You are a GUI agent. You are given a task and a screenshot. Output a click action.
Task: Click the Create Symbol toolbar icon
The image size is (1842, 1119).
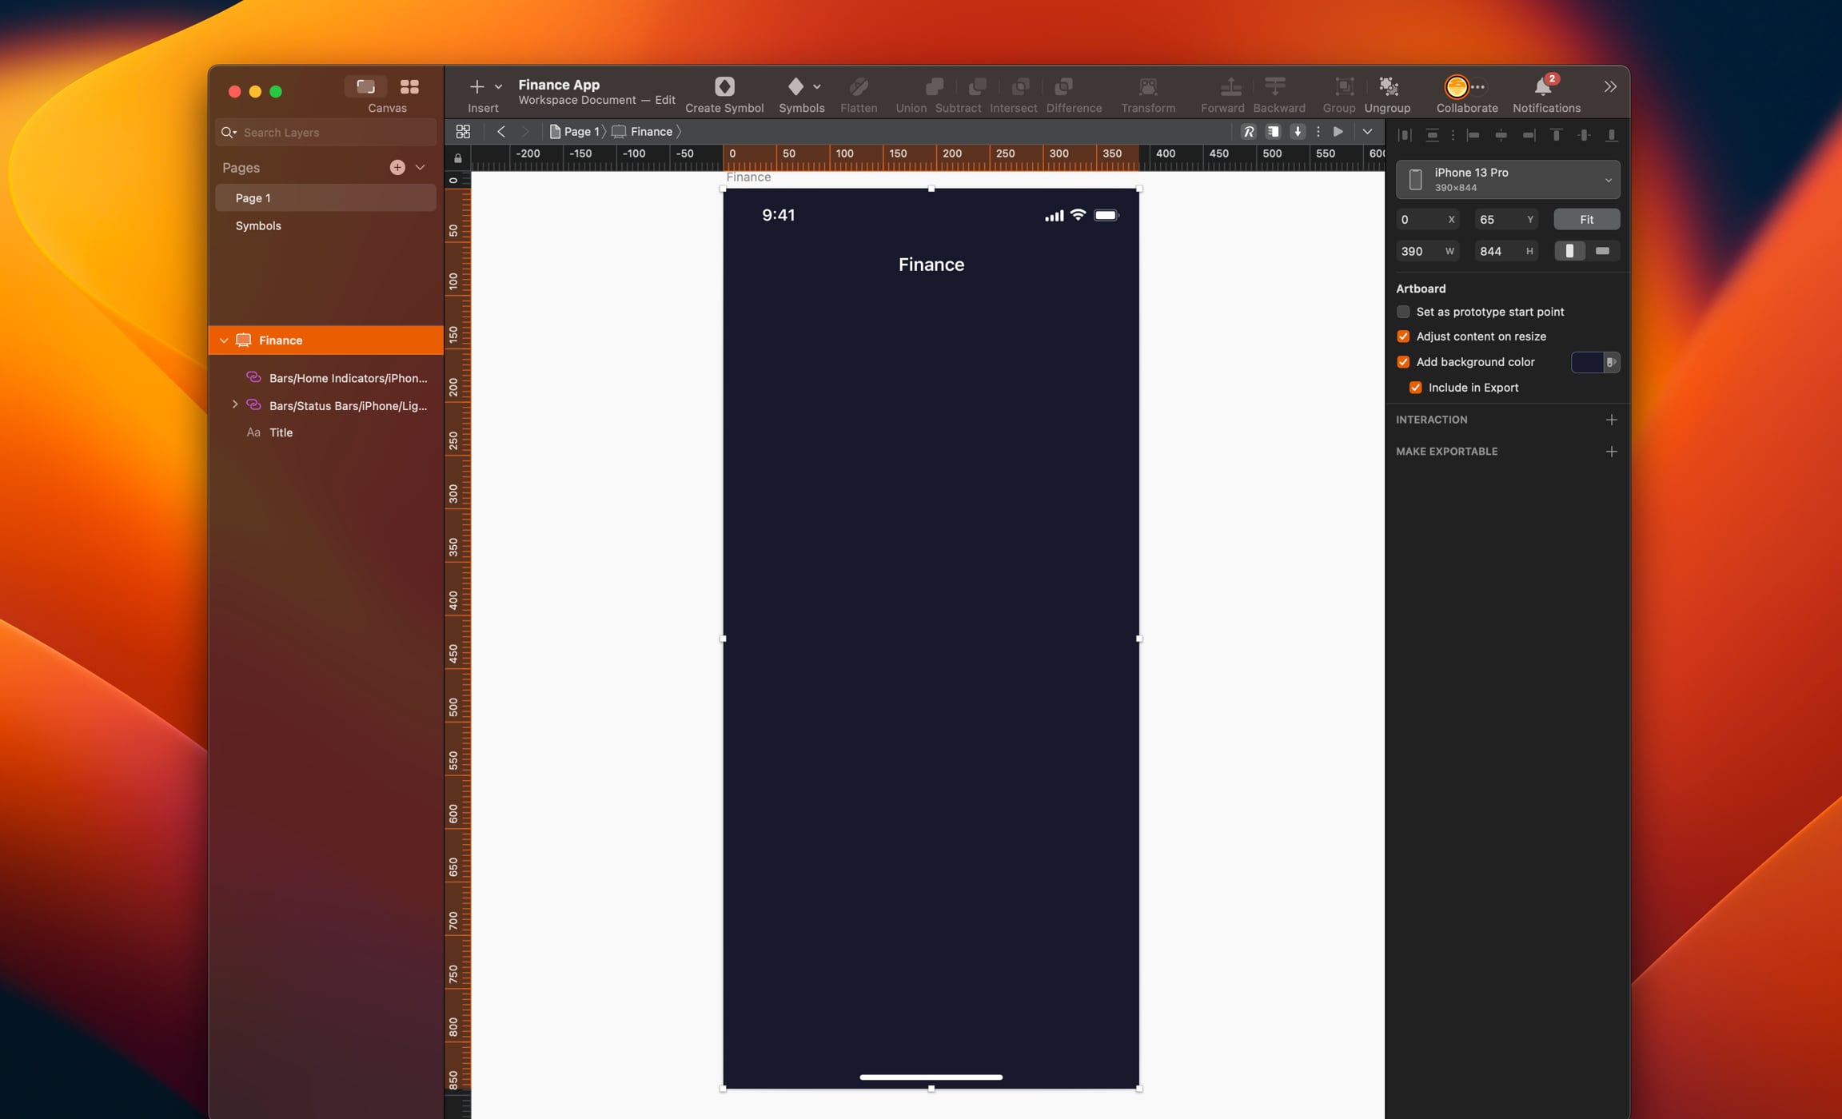pyautogui.click(x=724, y=86)
